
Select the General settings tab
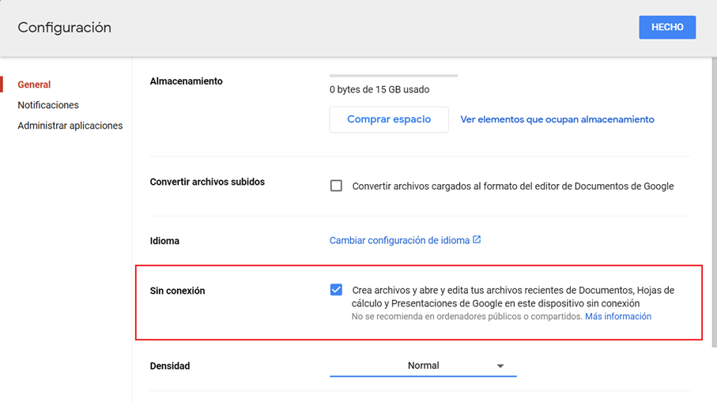[34, 85]
